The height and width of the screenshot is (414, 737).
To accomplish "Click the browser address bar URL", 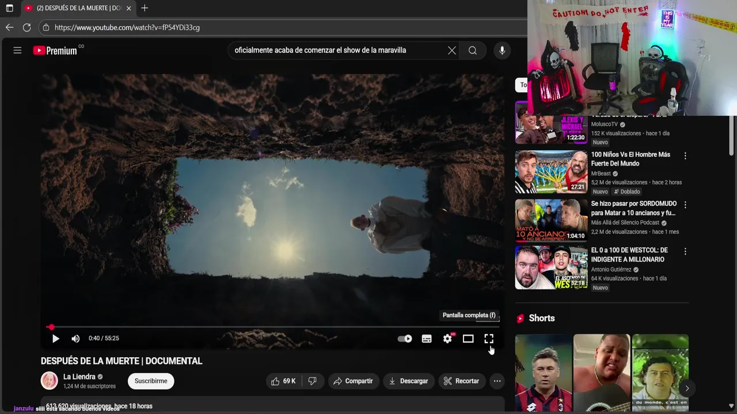I will coord(127,28).
